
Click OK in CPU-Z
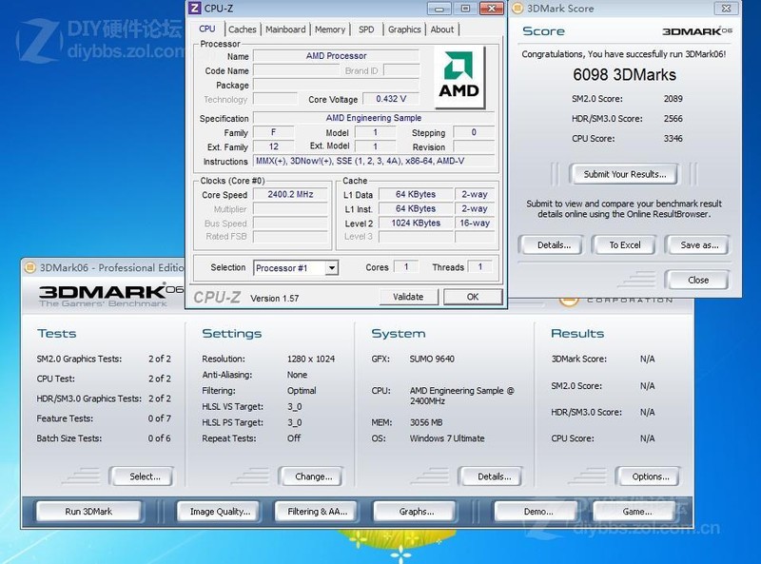[473, 297]
